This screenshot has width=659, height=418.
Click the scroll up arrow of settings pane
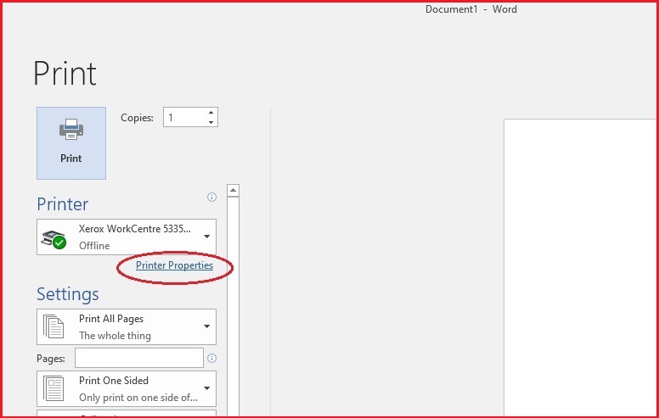[233, 190]
